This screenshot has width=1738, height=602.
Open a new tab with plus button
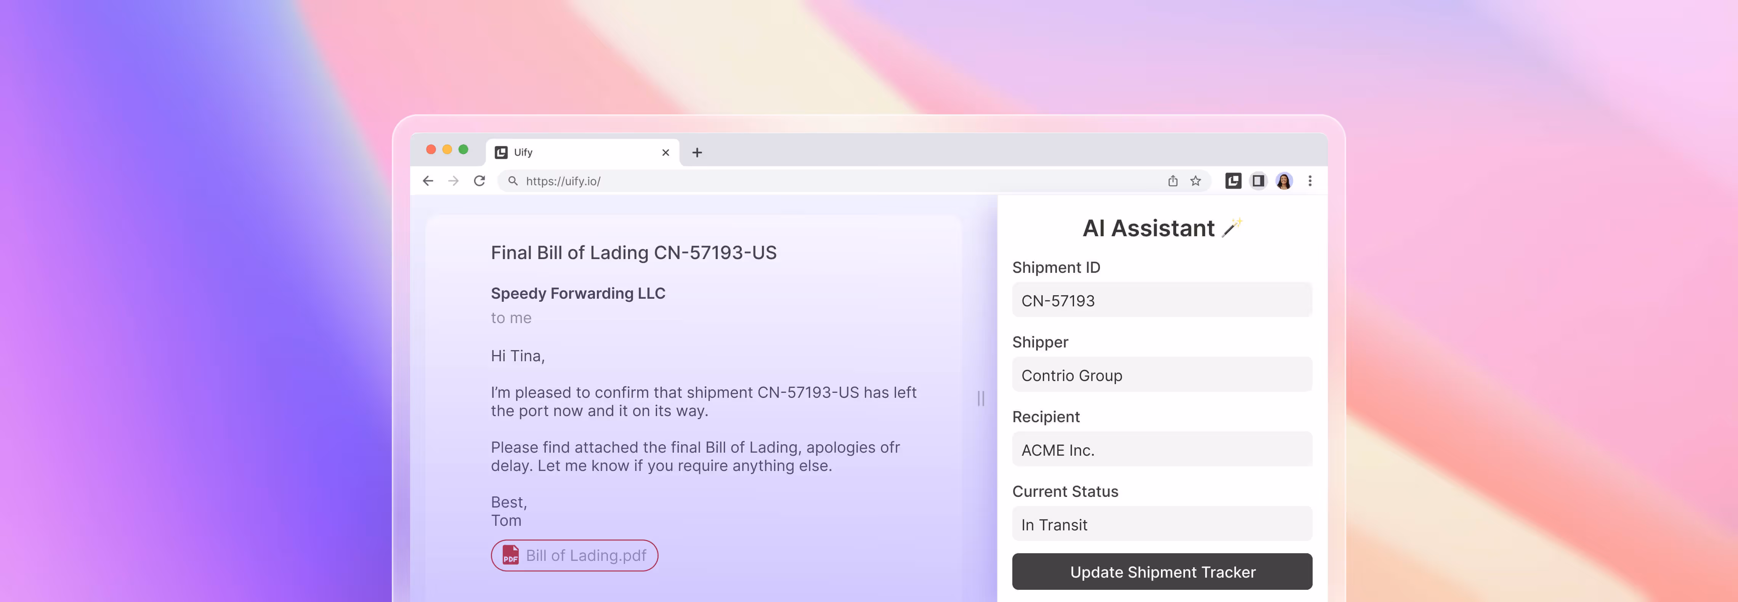tap(697, 152)
